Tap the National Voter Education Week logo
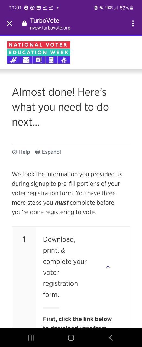142x347 pixels. (x=38, y=53)
